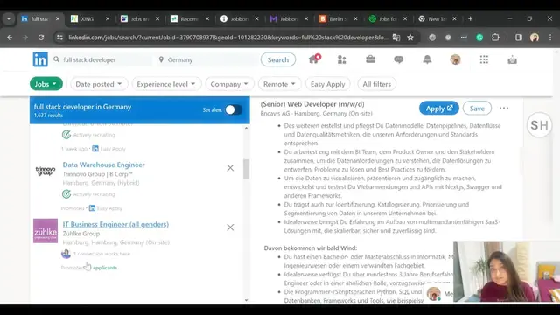View site information icon in address bar
560x315 pixels.
point(59,38)
